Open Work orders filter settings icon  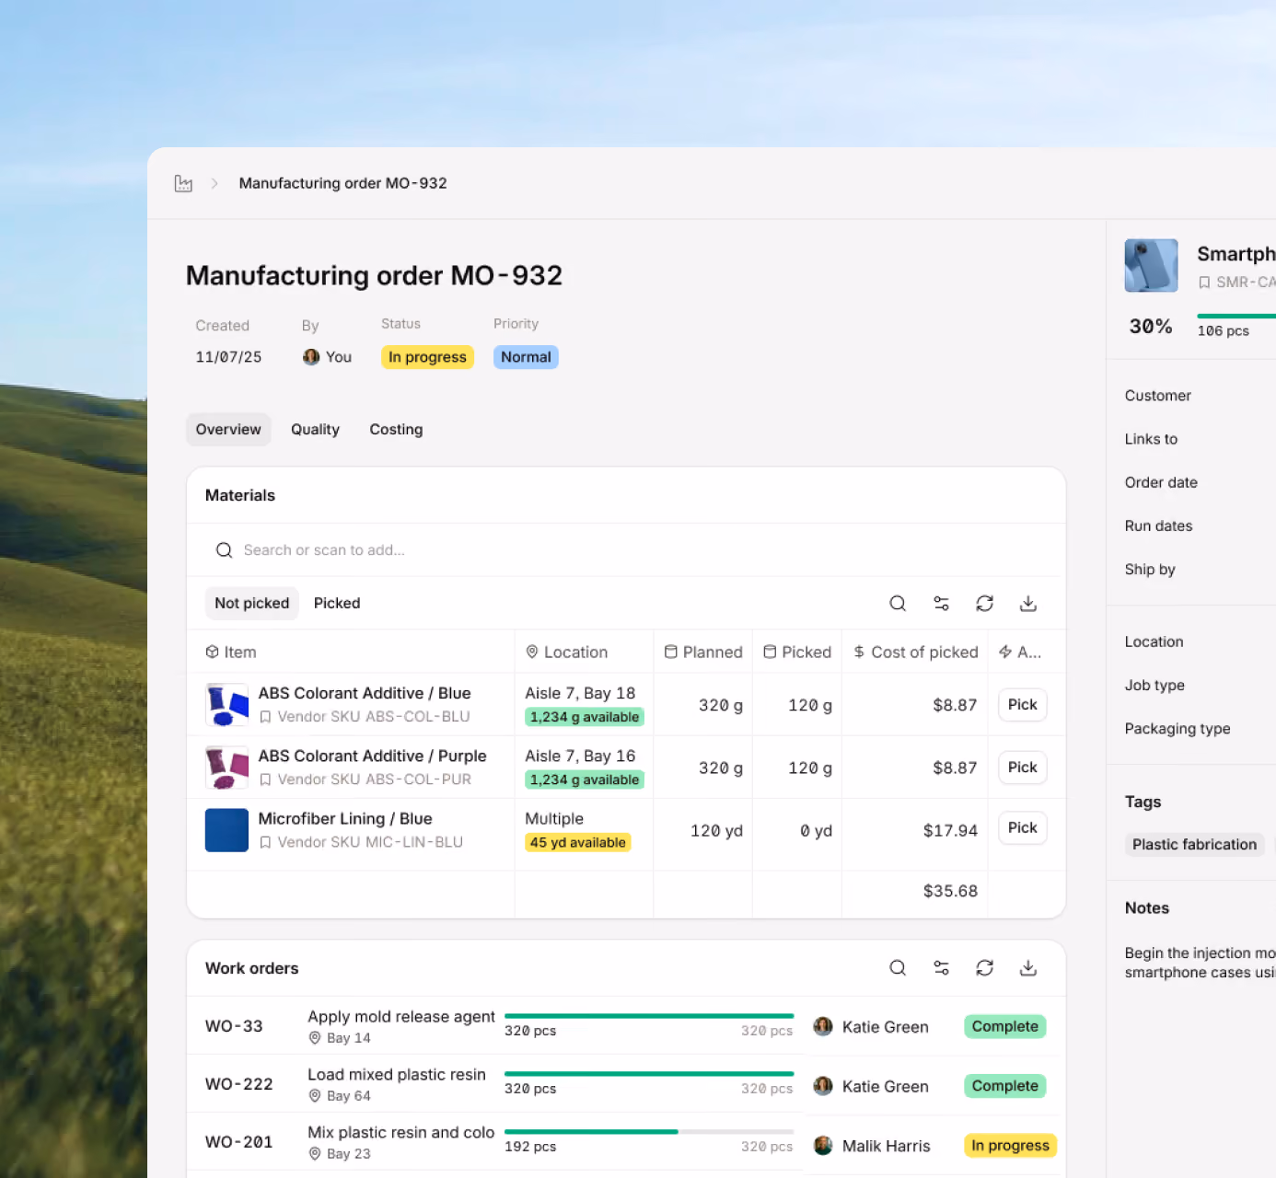[x=941, y=968]
